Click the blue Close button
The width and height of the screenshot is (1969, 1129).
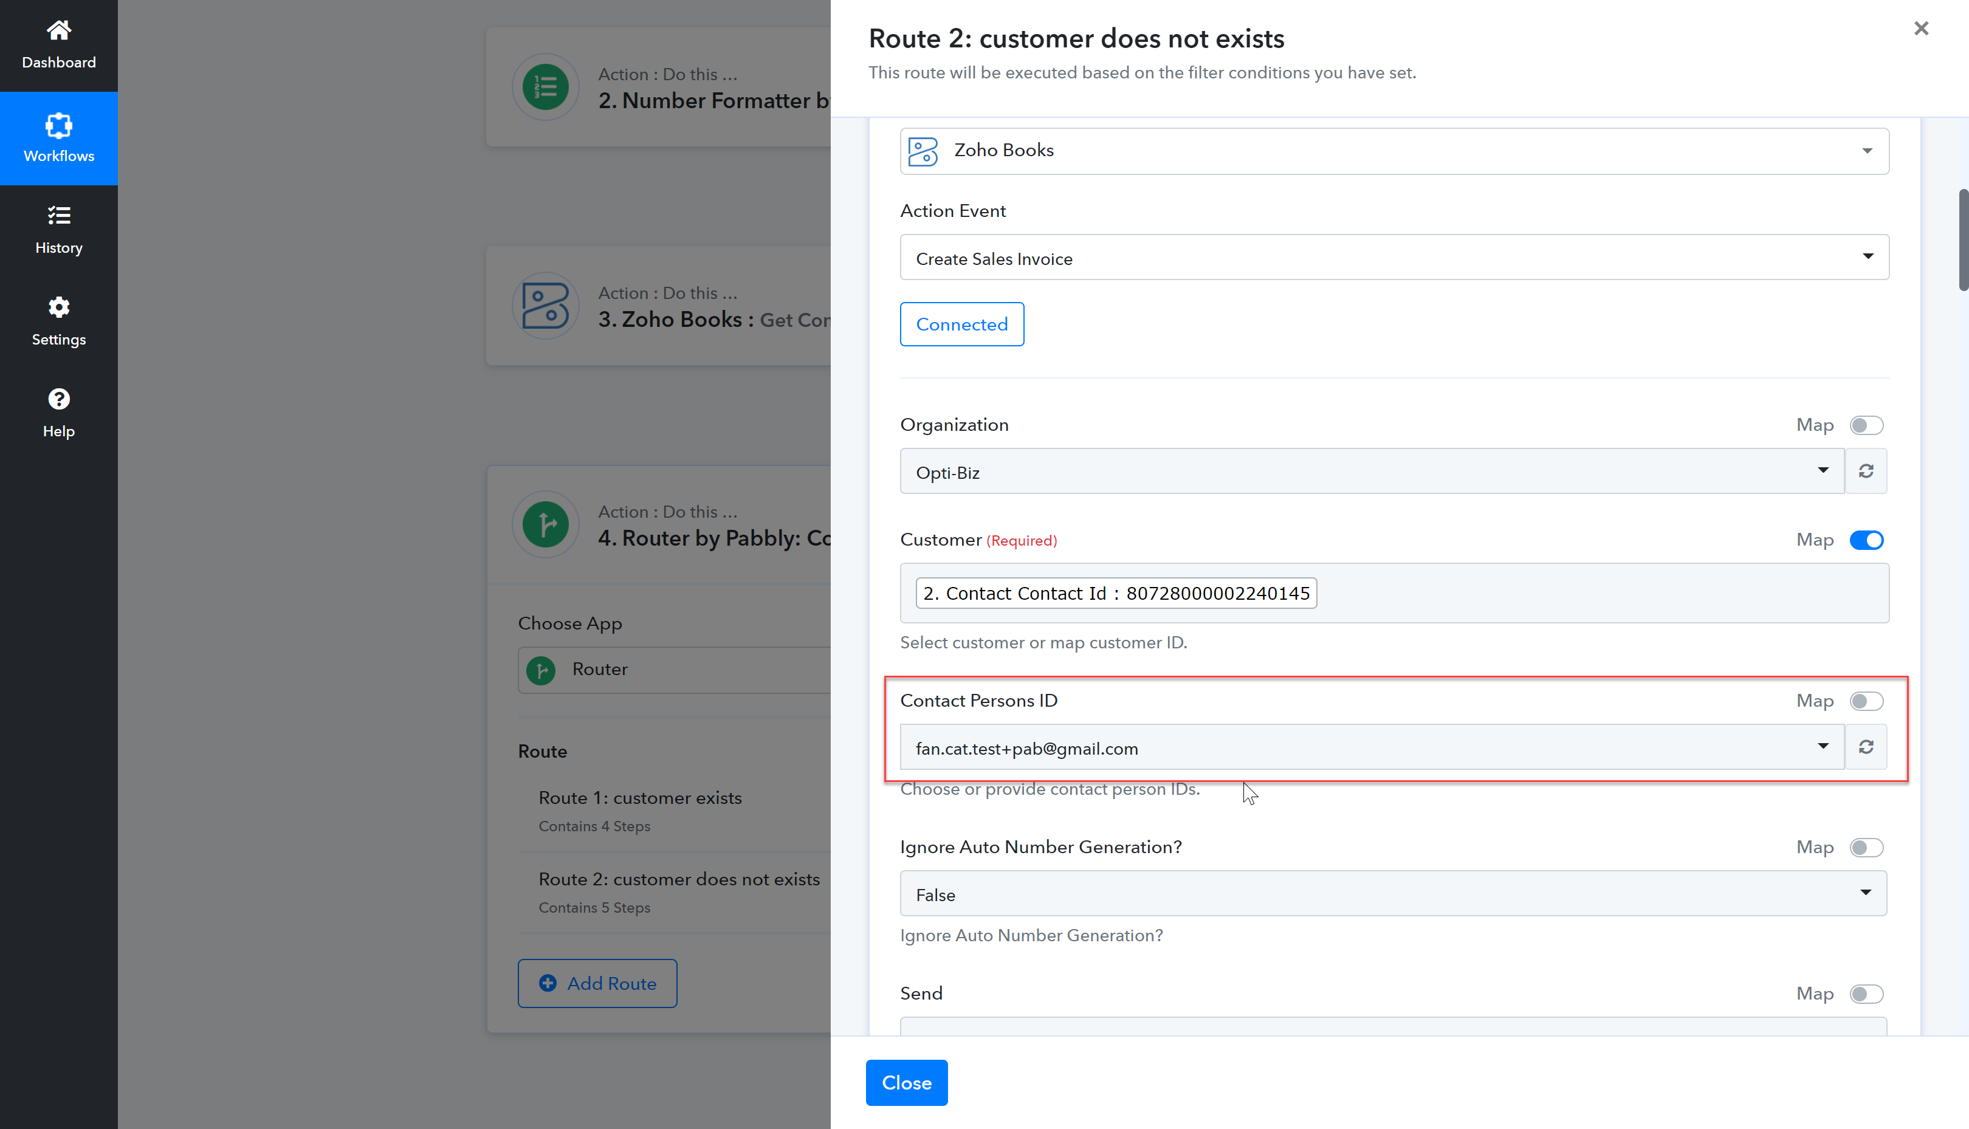pos(907,1082)
